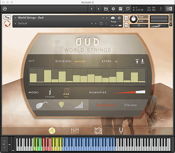The height and width of the screenshot is (153, 175).
Task: Show the instrument info icon
Action: coord(119,18)
